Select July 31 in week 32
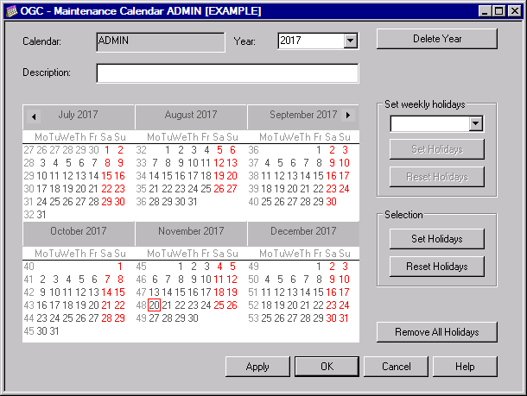527x396 pixels. [41, 215]
